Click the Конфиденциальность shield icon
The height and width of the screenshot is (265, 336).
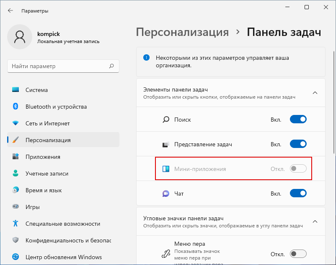click(x=16, y=240)
